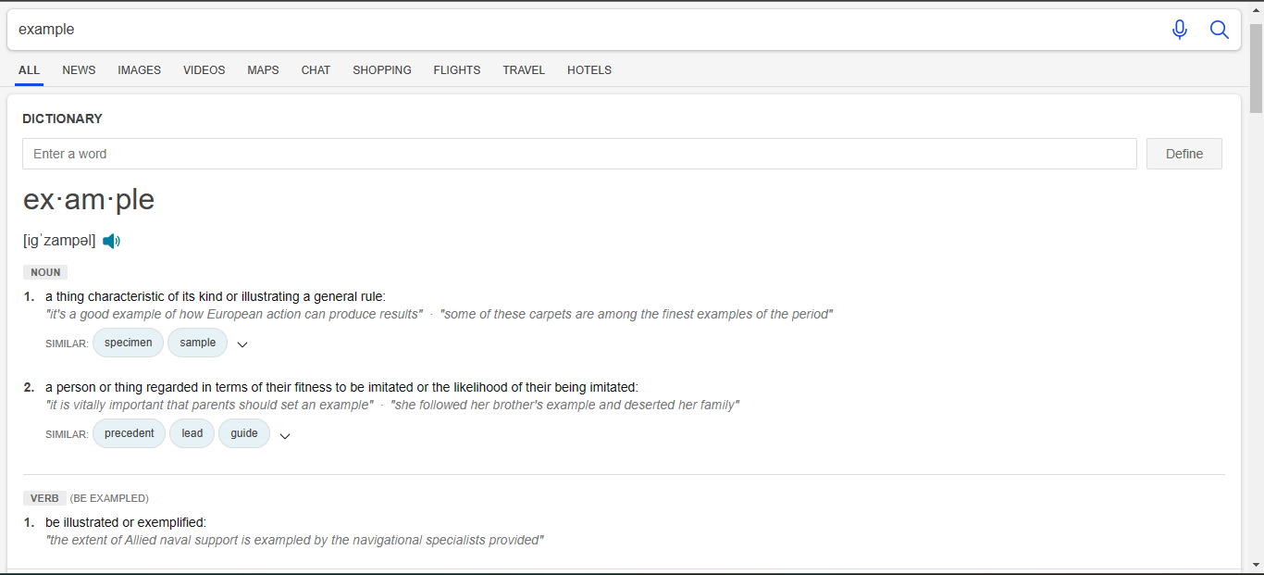Screen dimensions: 1264x575
Task: Switch to the SHOPPING tab
Action: (x=381, y=69)
